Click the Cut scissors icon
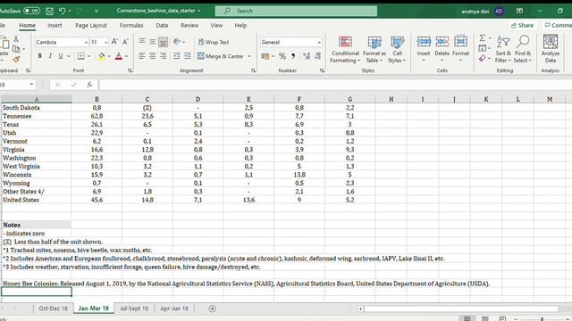Image resolution: width=572 pixels, height=321 pixels. [x=16, y=38]
